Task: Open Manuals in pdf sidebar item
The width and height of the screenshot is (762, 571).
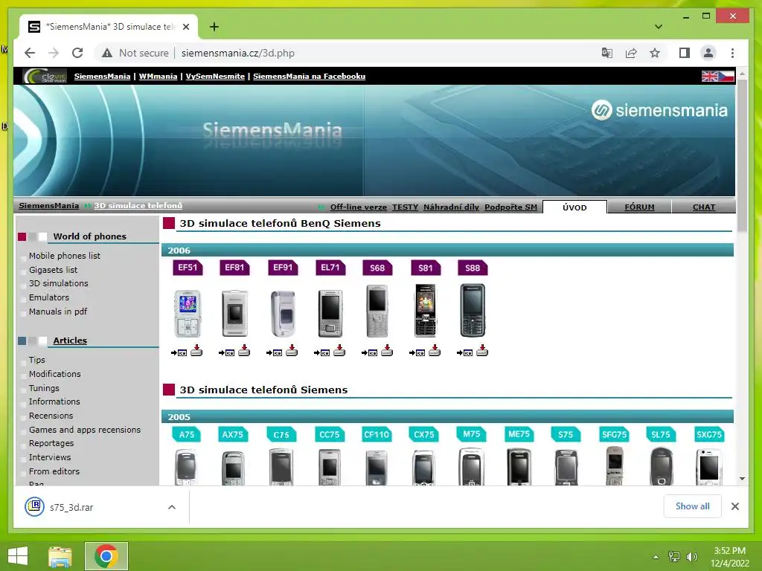Action: (58, 312)
